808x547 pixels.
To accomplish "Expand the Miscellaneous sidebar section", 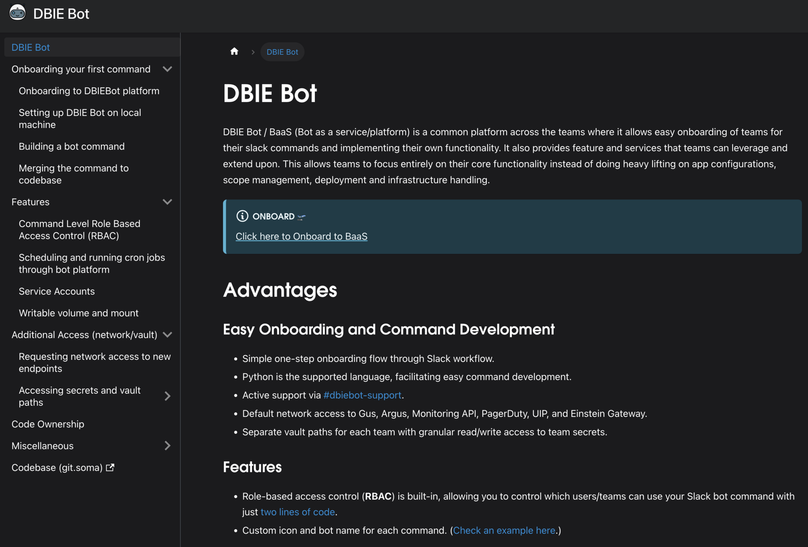I will [167, 446].
